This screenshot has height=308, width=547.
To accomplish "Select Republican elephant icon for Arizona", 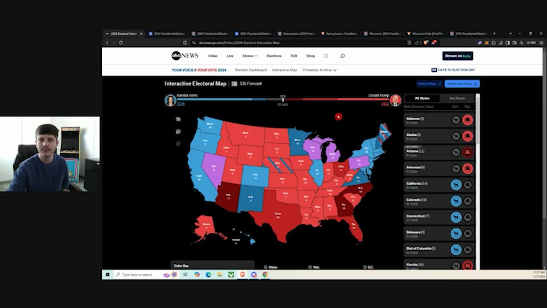I will pos(468,152).
